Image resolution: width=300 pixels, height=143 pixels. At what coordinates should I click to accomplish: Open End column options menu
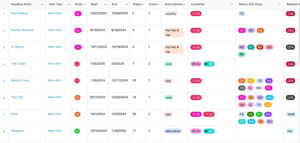(x=127, y=4)
